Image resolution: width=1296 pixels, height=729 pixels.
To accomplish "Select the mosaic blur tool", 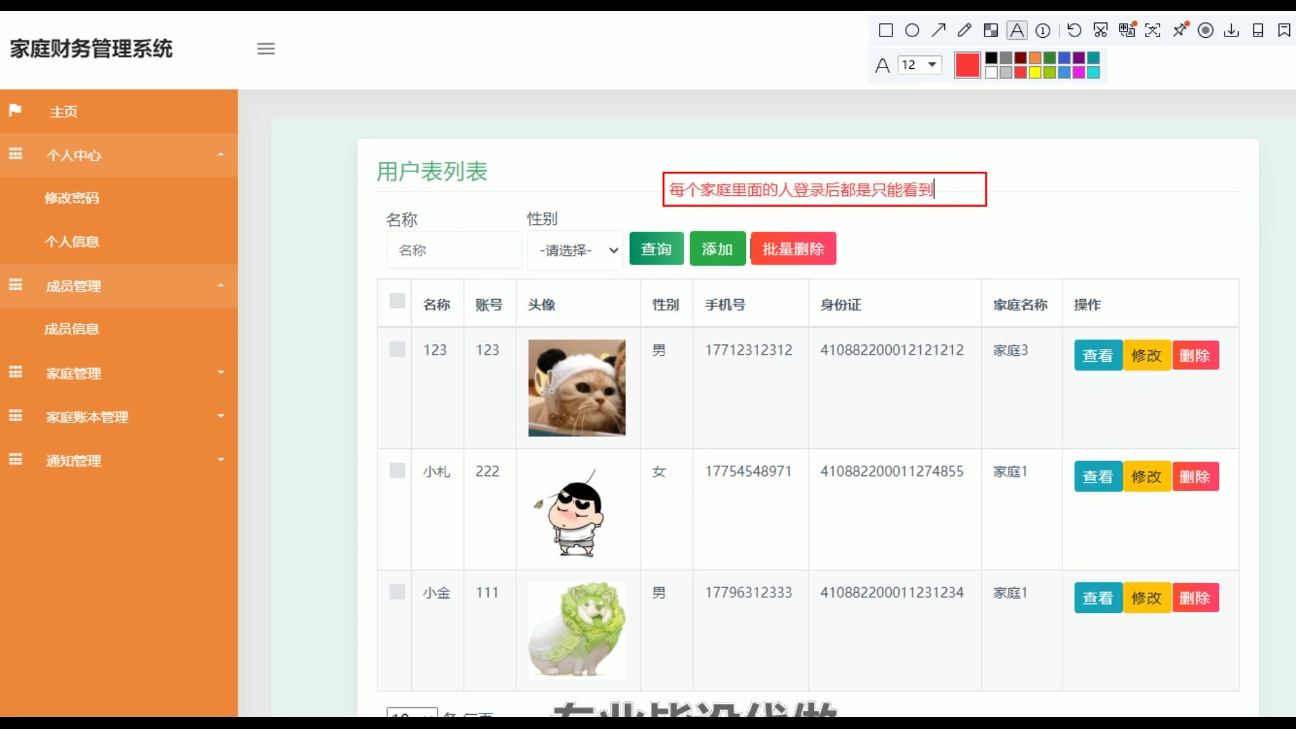I will [990, 30].
